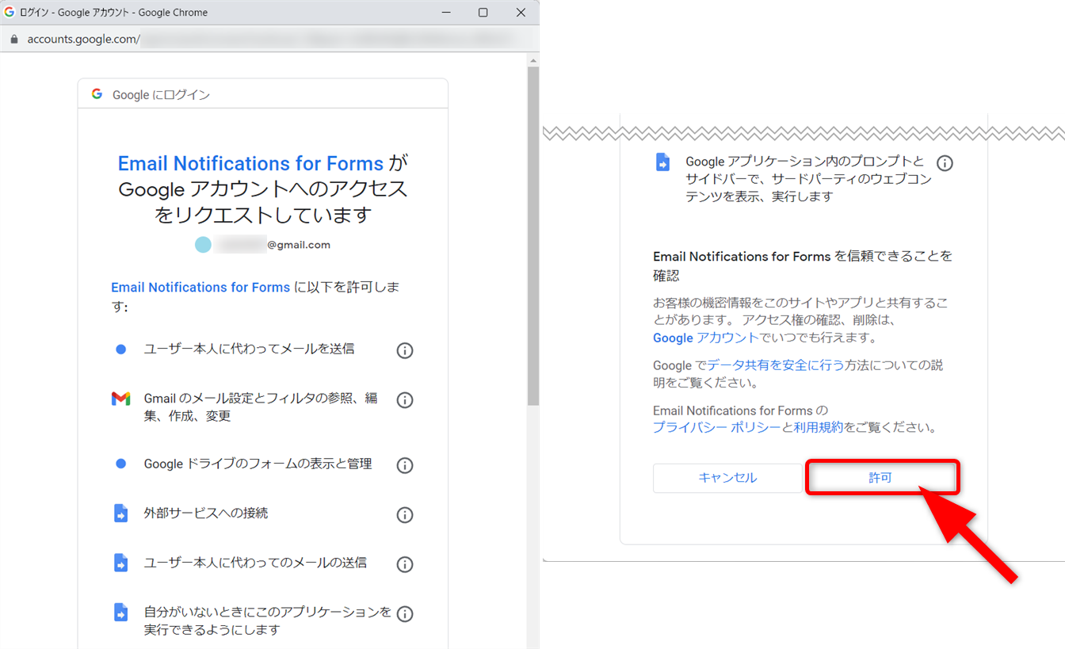This screenshot has height=649, width=1065.
Task: Click info icon beside 'ユーザー本人に代わってメールを送信'
Action: pos(404,350)
